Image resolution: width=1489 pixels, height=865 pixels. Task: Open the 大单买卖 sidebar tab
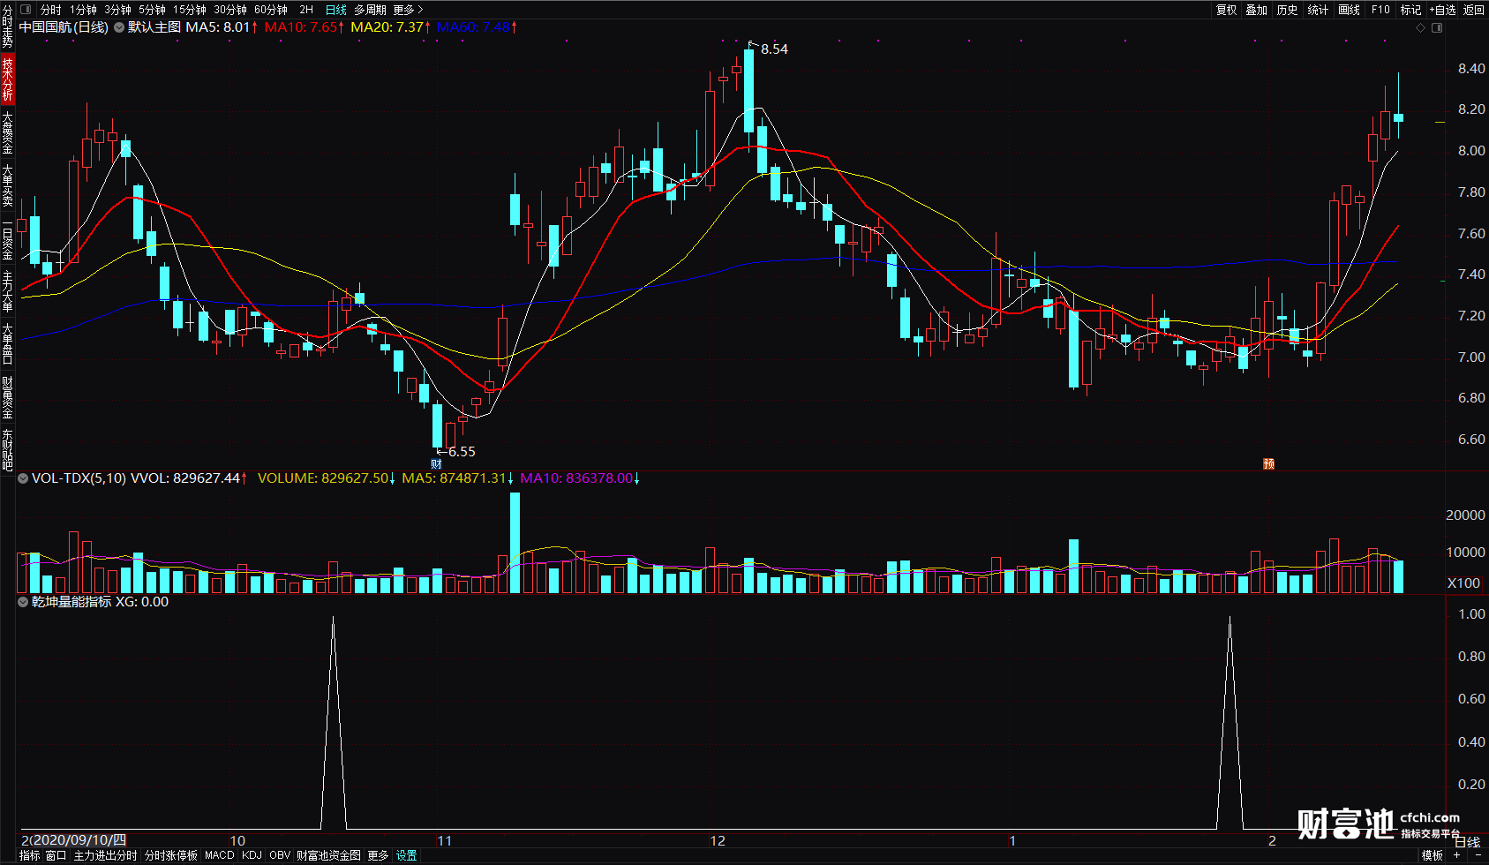click(x=7, y=185)
